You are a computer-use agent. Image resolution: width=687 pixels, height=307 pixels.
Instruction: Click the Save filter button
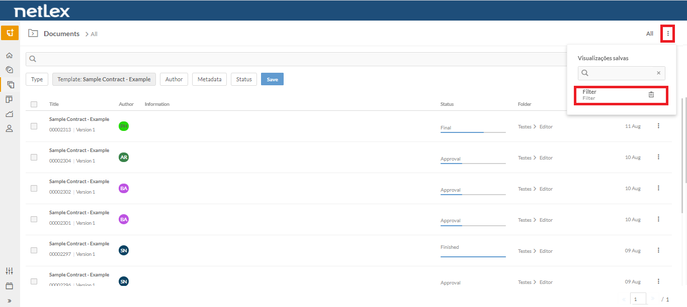click(272, 79)
